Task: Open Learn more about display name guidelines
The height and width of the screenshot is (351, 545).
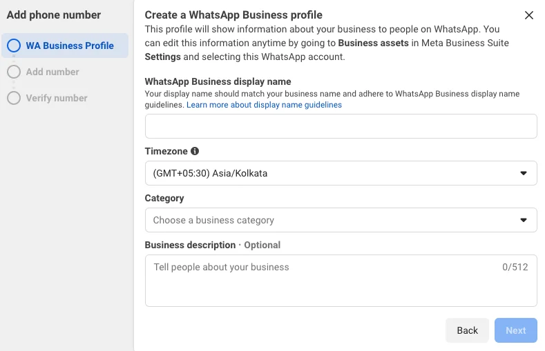Action: click(264, 105)
